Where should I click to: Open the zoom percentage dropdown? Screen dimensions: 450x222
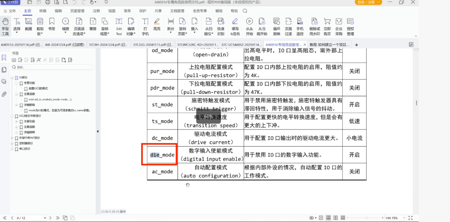tap(404, 218)
